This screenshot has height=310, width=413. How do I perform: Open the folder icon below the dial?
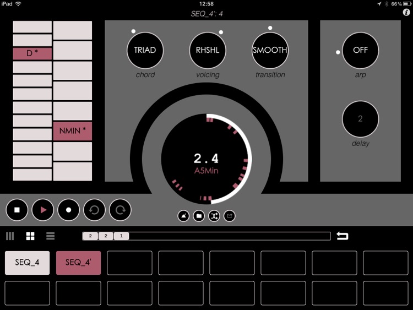click(199, 216)
